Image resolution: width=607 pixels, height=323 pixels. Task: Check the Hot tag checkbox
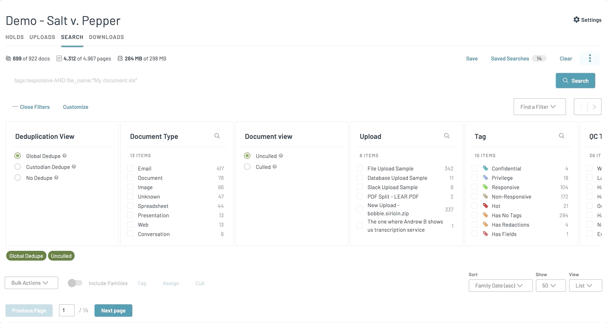[475, 206]
